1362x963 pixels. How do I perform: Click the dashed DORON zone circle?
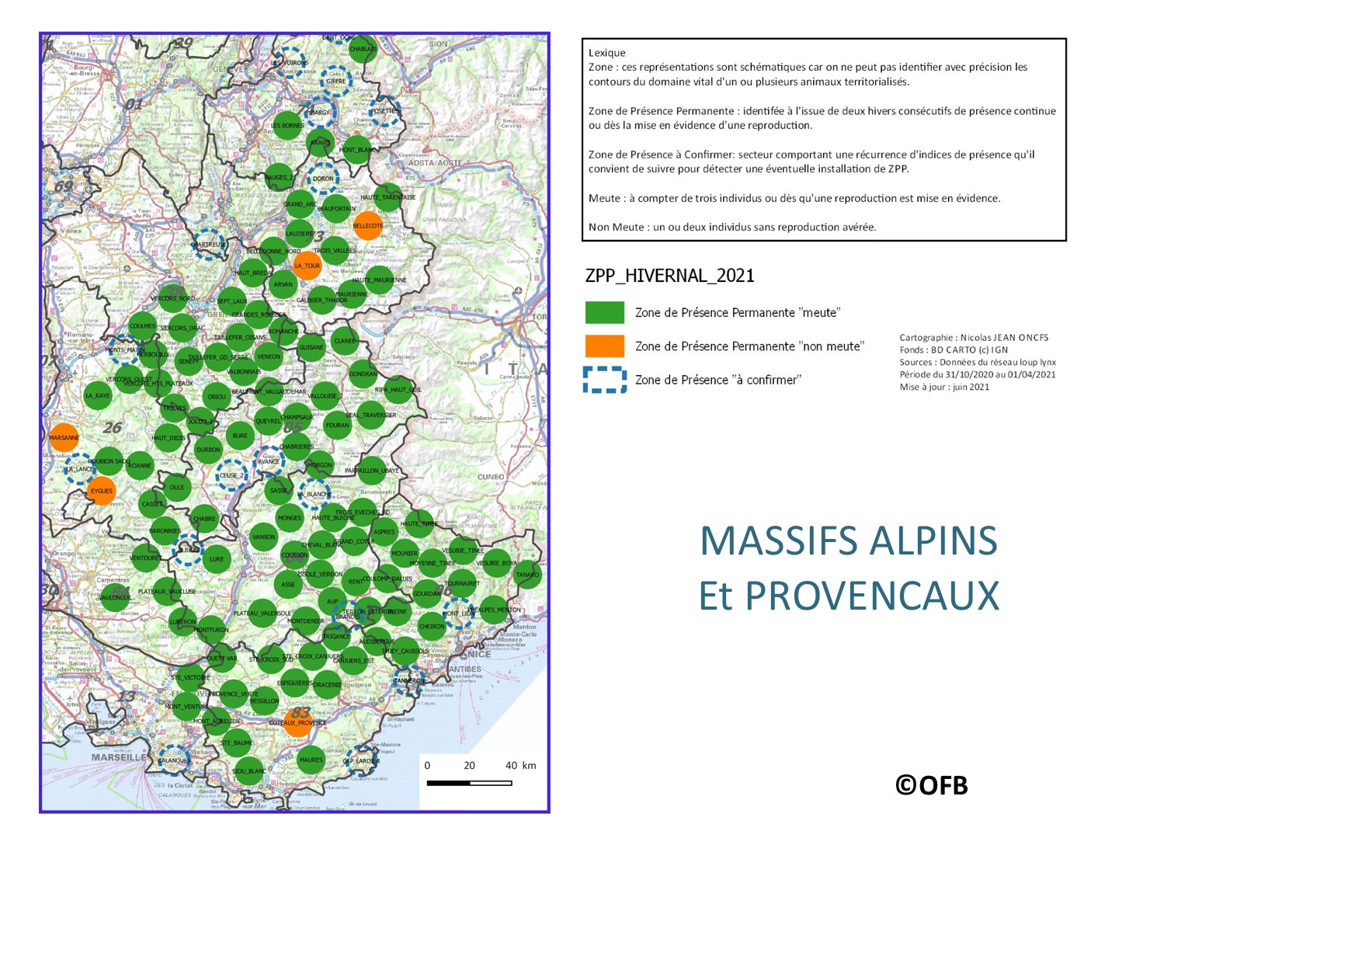click(x=323, y=179)
